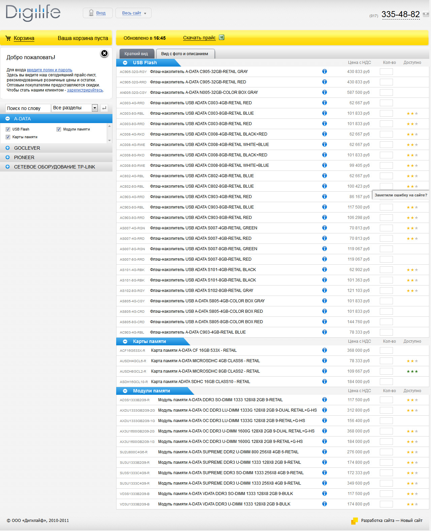This screenshot has height=531, width=431.
Task: Open info icon for AC905-32G-RGY row
Action: point(325,71)
